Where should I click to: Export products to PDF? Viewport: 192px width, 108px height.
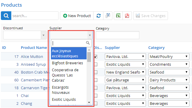pyautogui.click(x=127, y=16)
